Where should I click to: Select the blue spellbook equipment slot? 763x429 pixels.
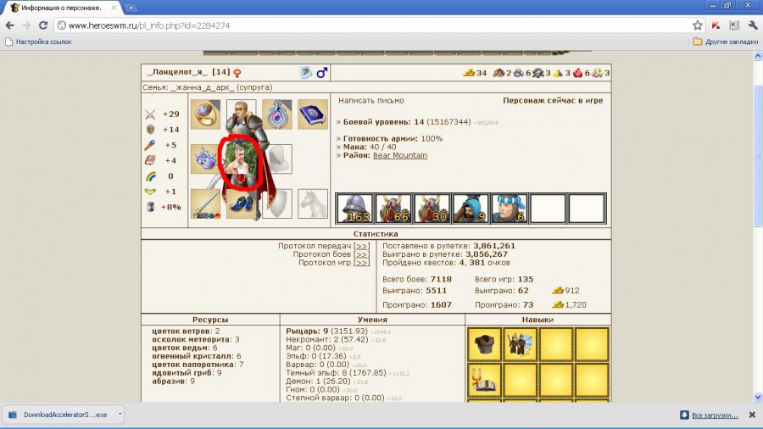[x=313, y=114]
